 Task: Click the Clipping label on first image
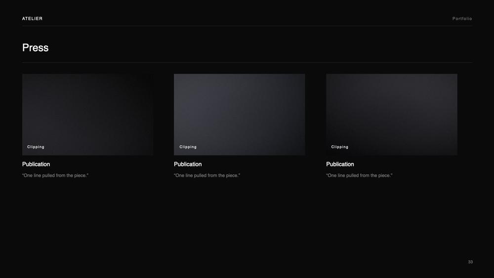36,147
